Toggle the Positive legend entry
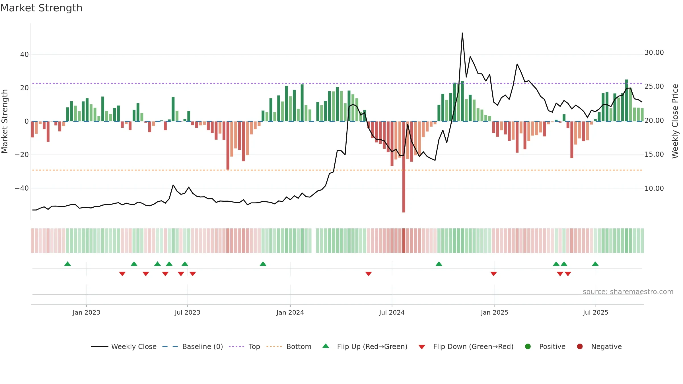Viewport: 683px width, 384px height. click(x=545, y=346)
